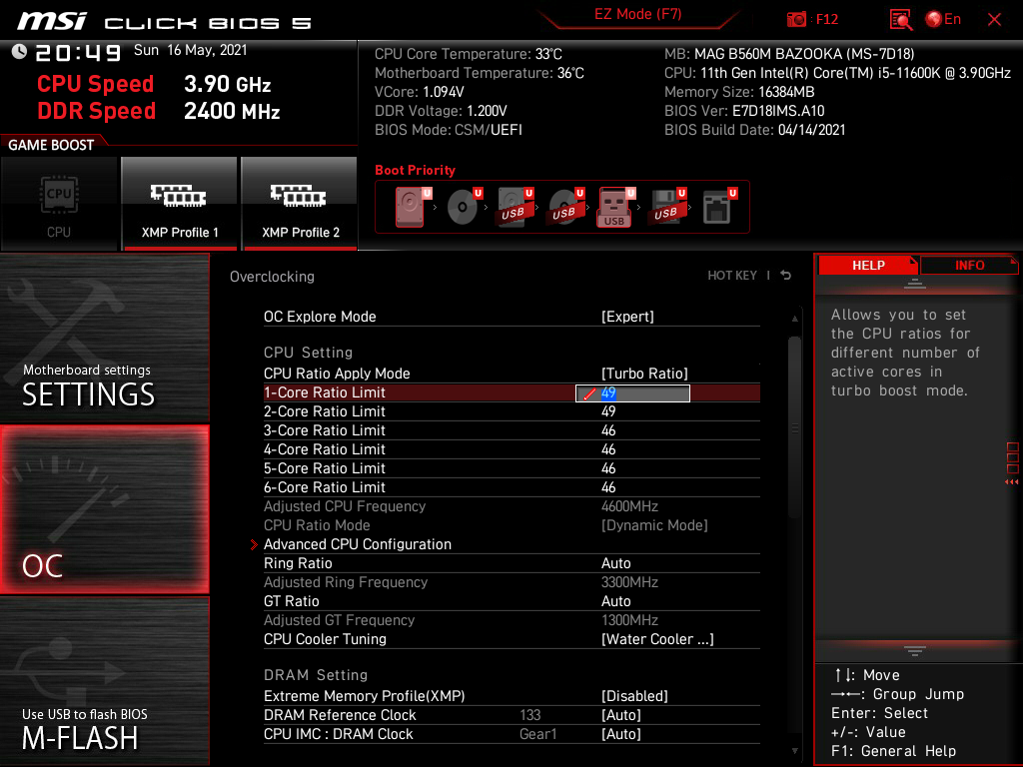
Task: Click the Adjusted CPU Frequency 4600MHz value
Action: coord(629,506)
